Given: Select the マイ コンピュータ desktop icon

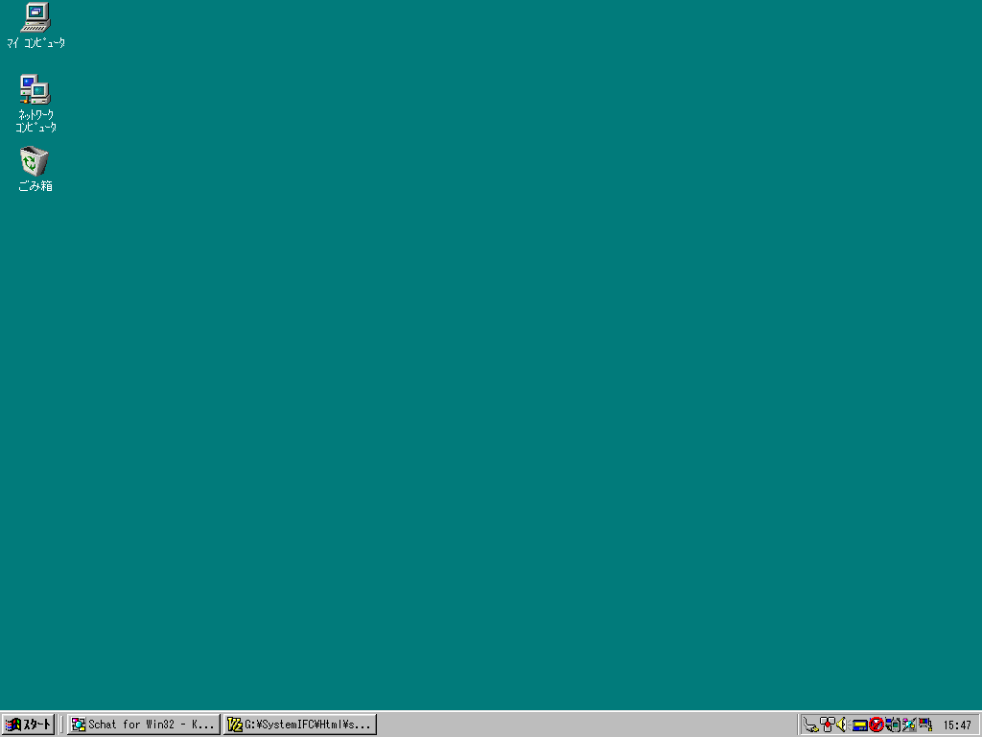Looking at the screenshot, I should click(35, 25).
